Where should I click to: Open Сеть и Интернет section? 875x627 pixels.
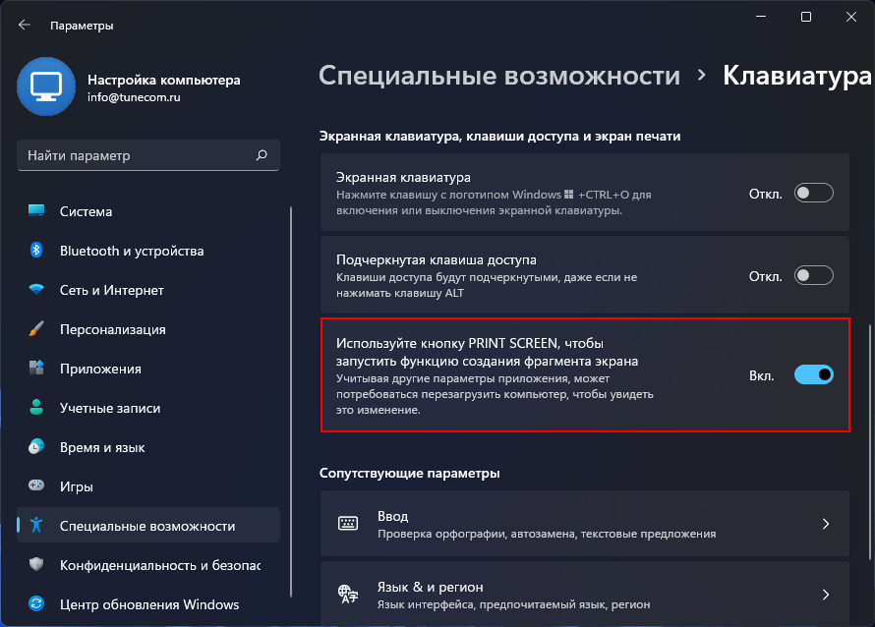pos(148,290)
